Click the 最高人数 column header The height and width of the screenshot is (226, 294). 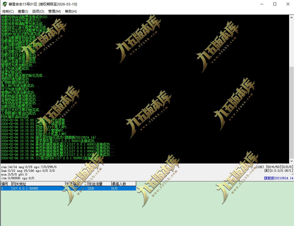[124, 184]
